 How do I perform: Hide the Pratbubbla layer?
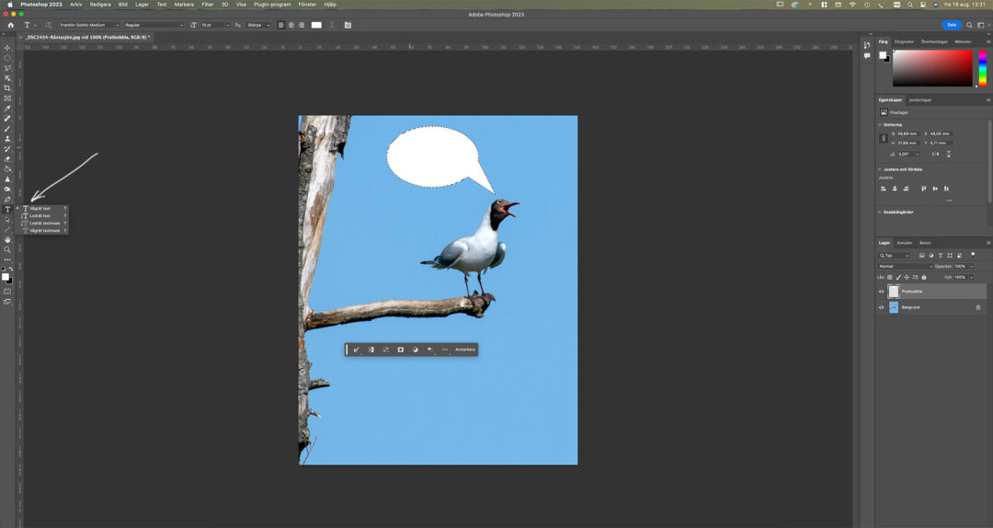coord(881,292)
